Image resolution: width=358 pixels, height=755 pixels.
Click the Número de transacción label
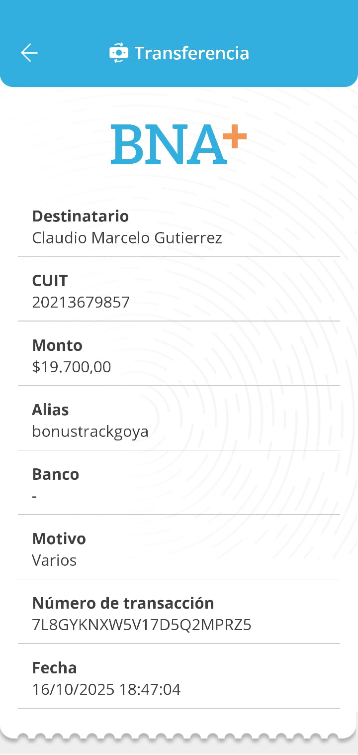[123, 603]
